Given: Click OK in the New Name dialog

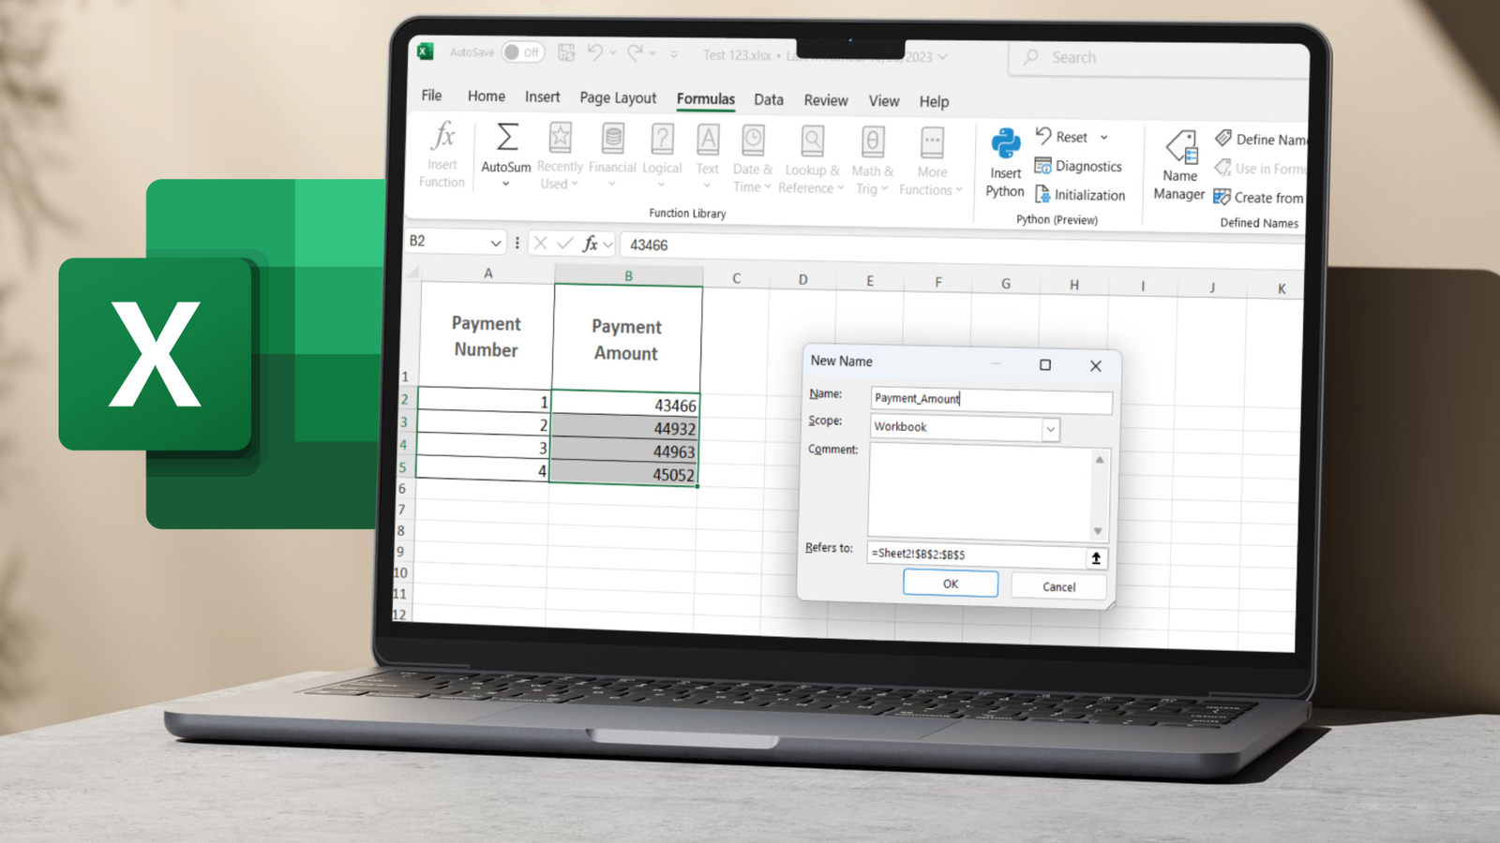Looking at the screenshot, I should click(x=951, y=584).
